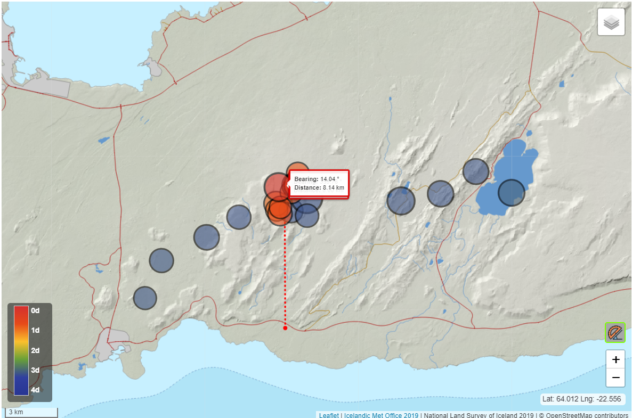Click the National Land Survey of Iceland attribution
Viewport: 632px width, 418px height.
pyautogui.click(x=479, y=415)
